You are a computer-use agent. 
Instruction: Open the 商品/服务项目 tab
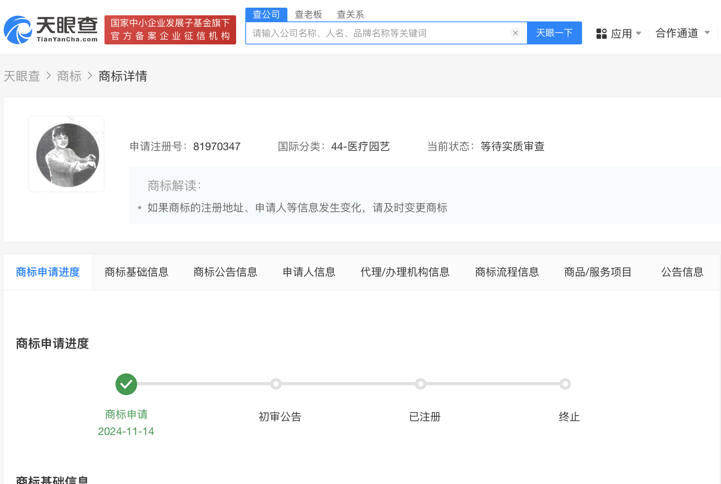point(598,272)
